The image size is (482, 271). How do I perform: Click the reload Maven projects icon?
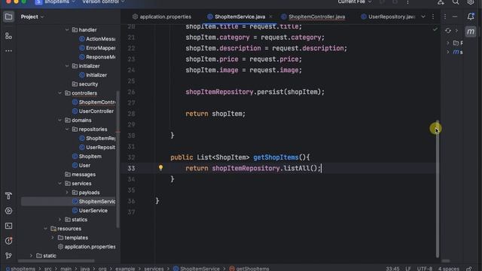[x=448, y=30]
